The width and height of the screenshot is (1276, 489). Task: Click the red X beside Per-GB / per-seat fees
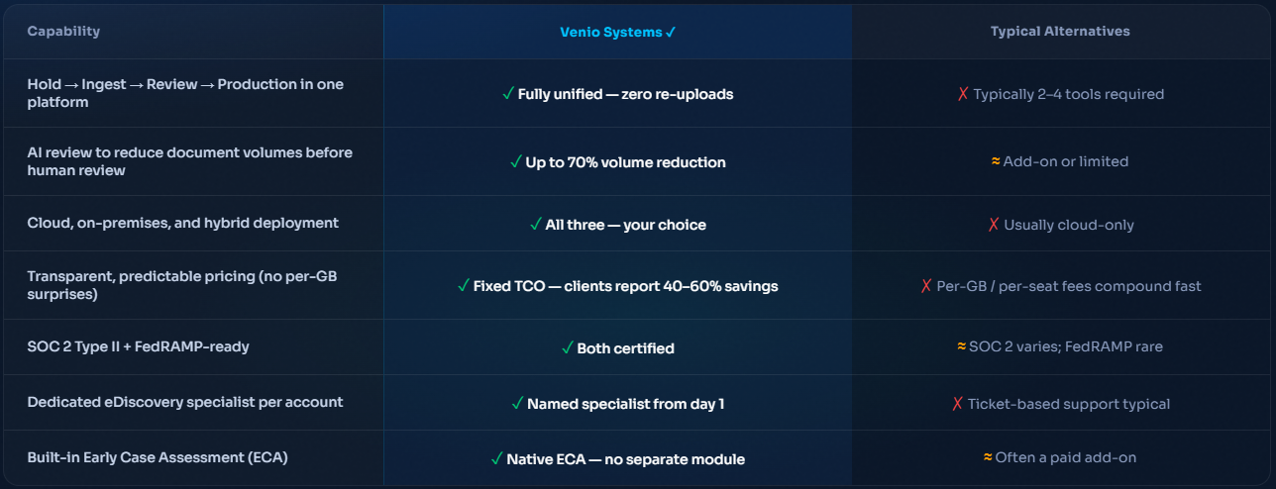(926, 286)
